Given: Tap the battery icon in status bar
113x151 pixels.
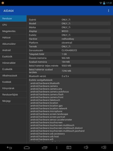Looking at the screenshot, I should pos(104,3).
